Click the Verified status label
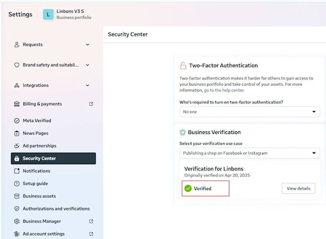326x239 pixels. (202, 188)
